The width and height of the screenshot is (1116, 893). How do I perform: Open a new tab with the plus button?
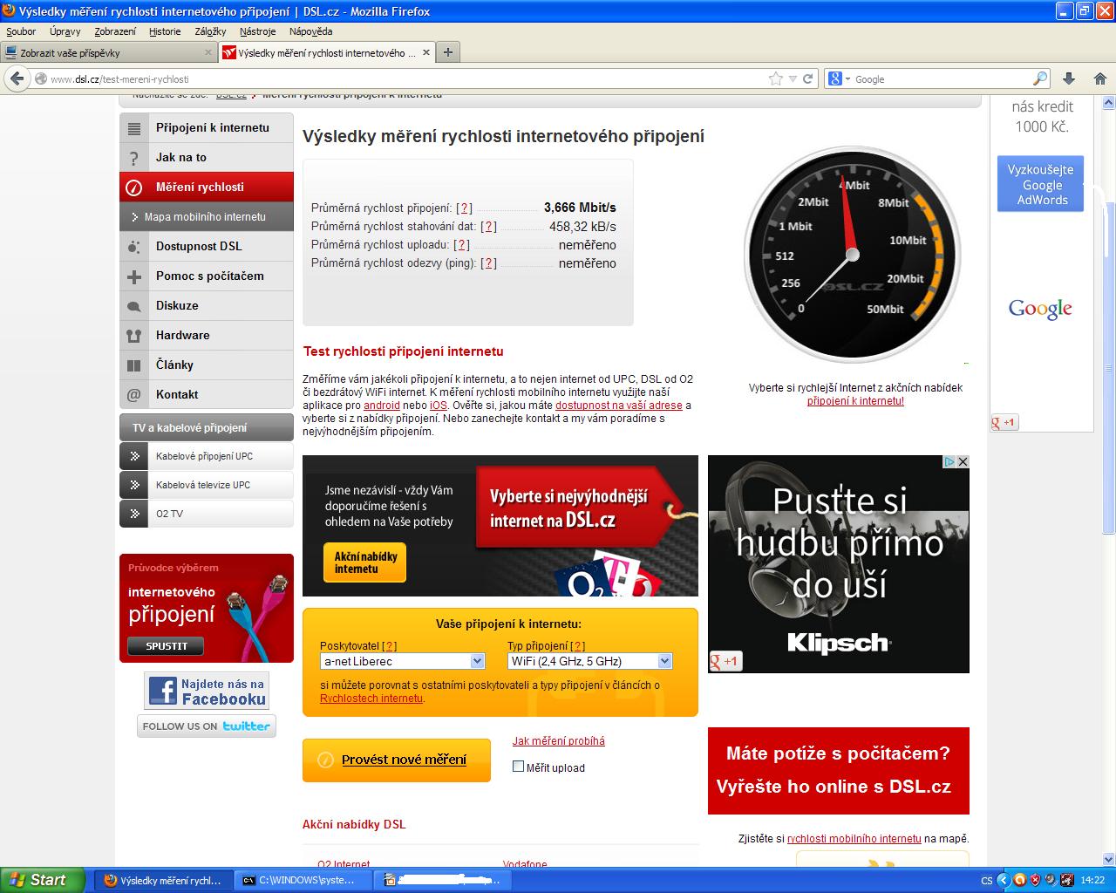(x=447, y=52)
